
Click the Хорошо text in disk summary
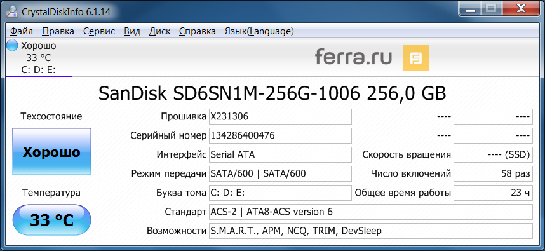pos(39,46)
